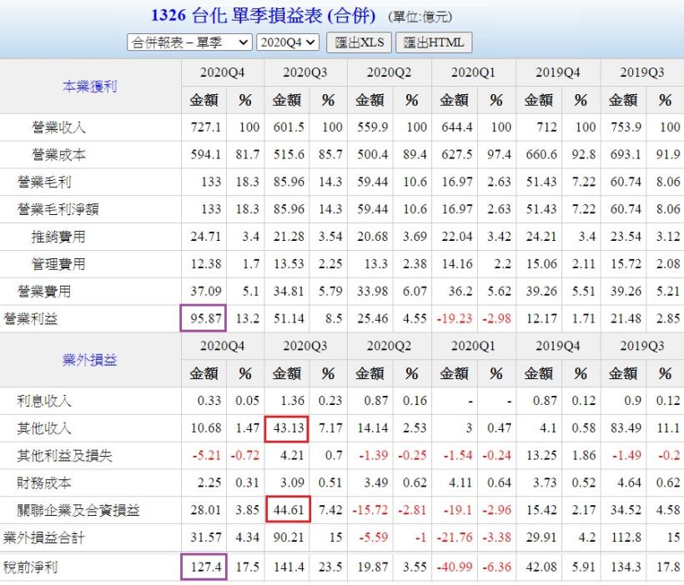
Task: Click the -19.23 operating loss value
Action: 455,318
